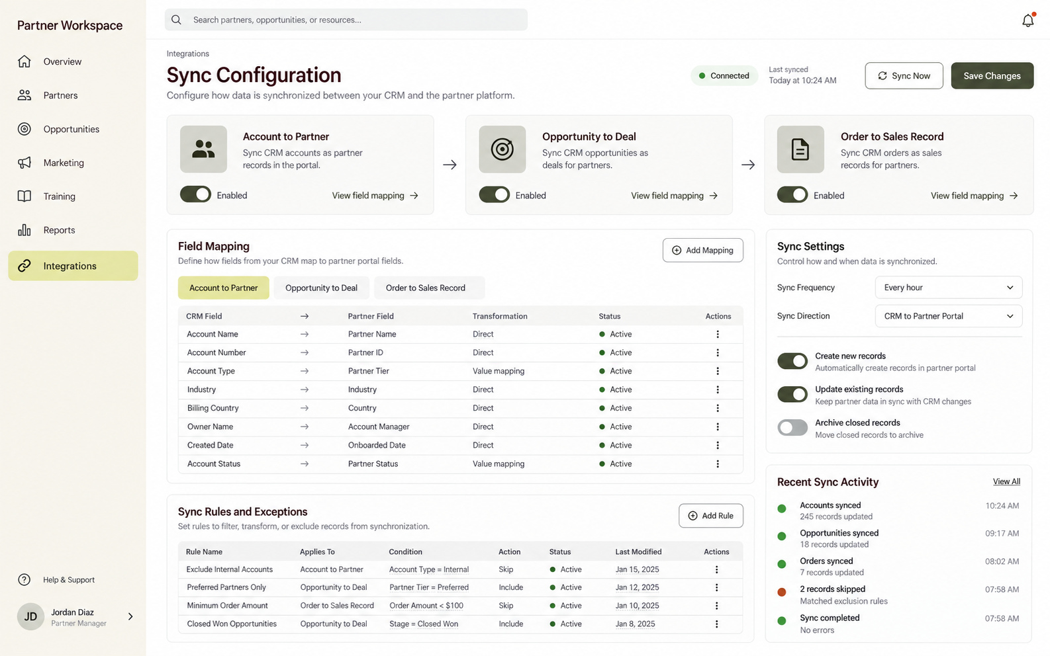Disable Update existing records switch
Screen dimensions: 1050x656
(792, 395)
